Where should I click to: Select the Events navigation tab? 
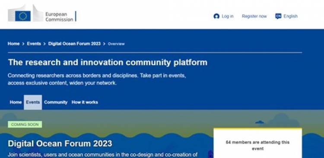click(33, 102)
